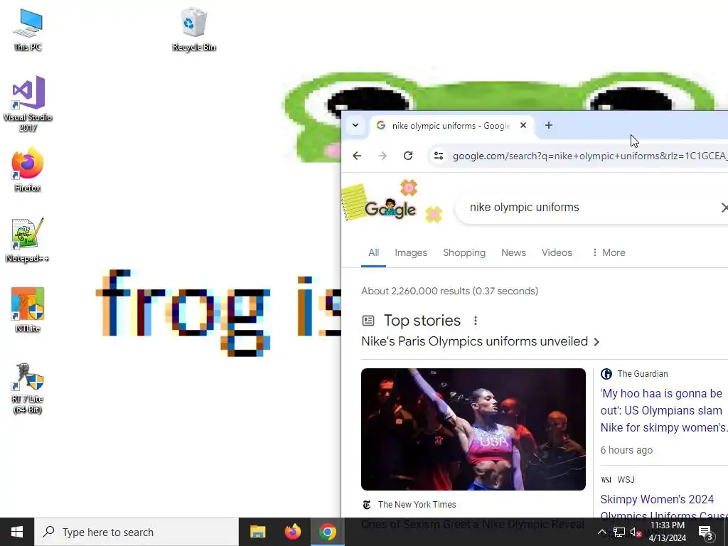The height and width of the screenshot is (546, 728).
Task: Click the Top stories newspaper icon
Action: click(x=368, y=321)
